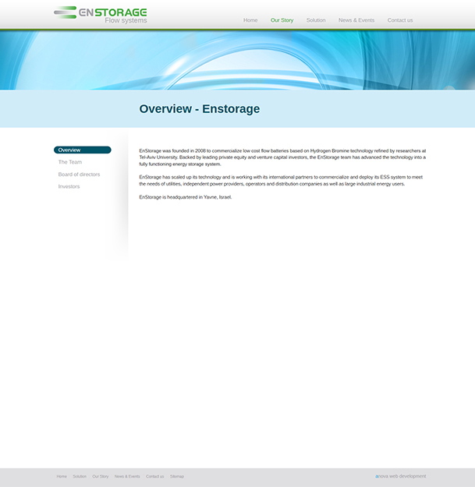Open the Home menu item in header
475x487 pixels.
(250, 20)
